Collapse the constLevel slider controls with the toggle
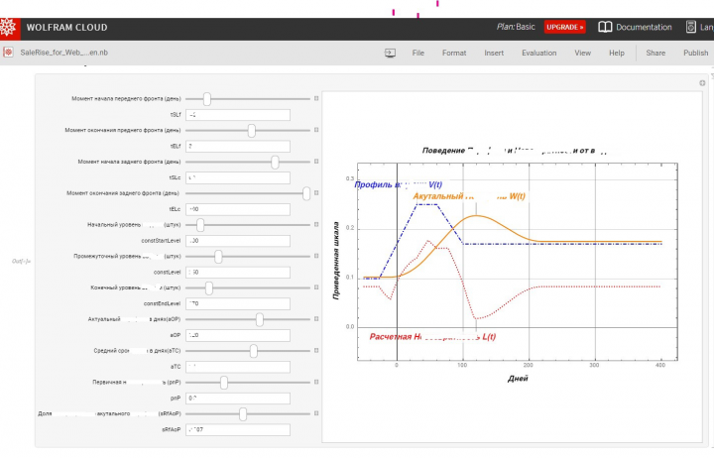Image resolution: width=714 pixels, height=458 pixels. [x=316, y=256]
